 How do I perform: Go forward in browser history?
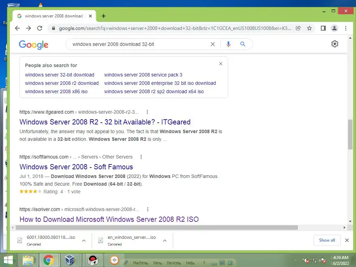coord(29,28)
